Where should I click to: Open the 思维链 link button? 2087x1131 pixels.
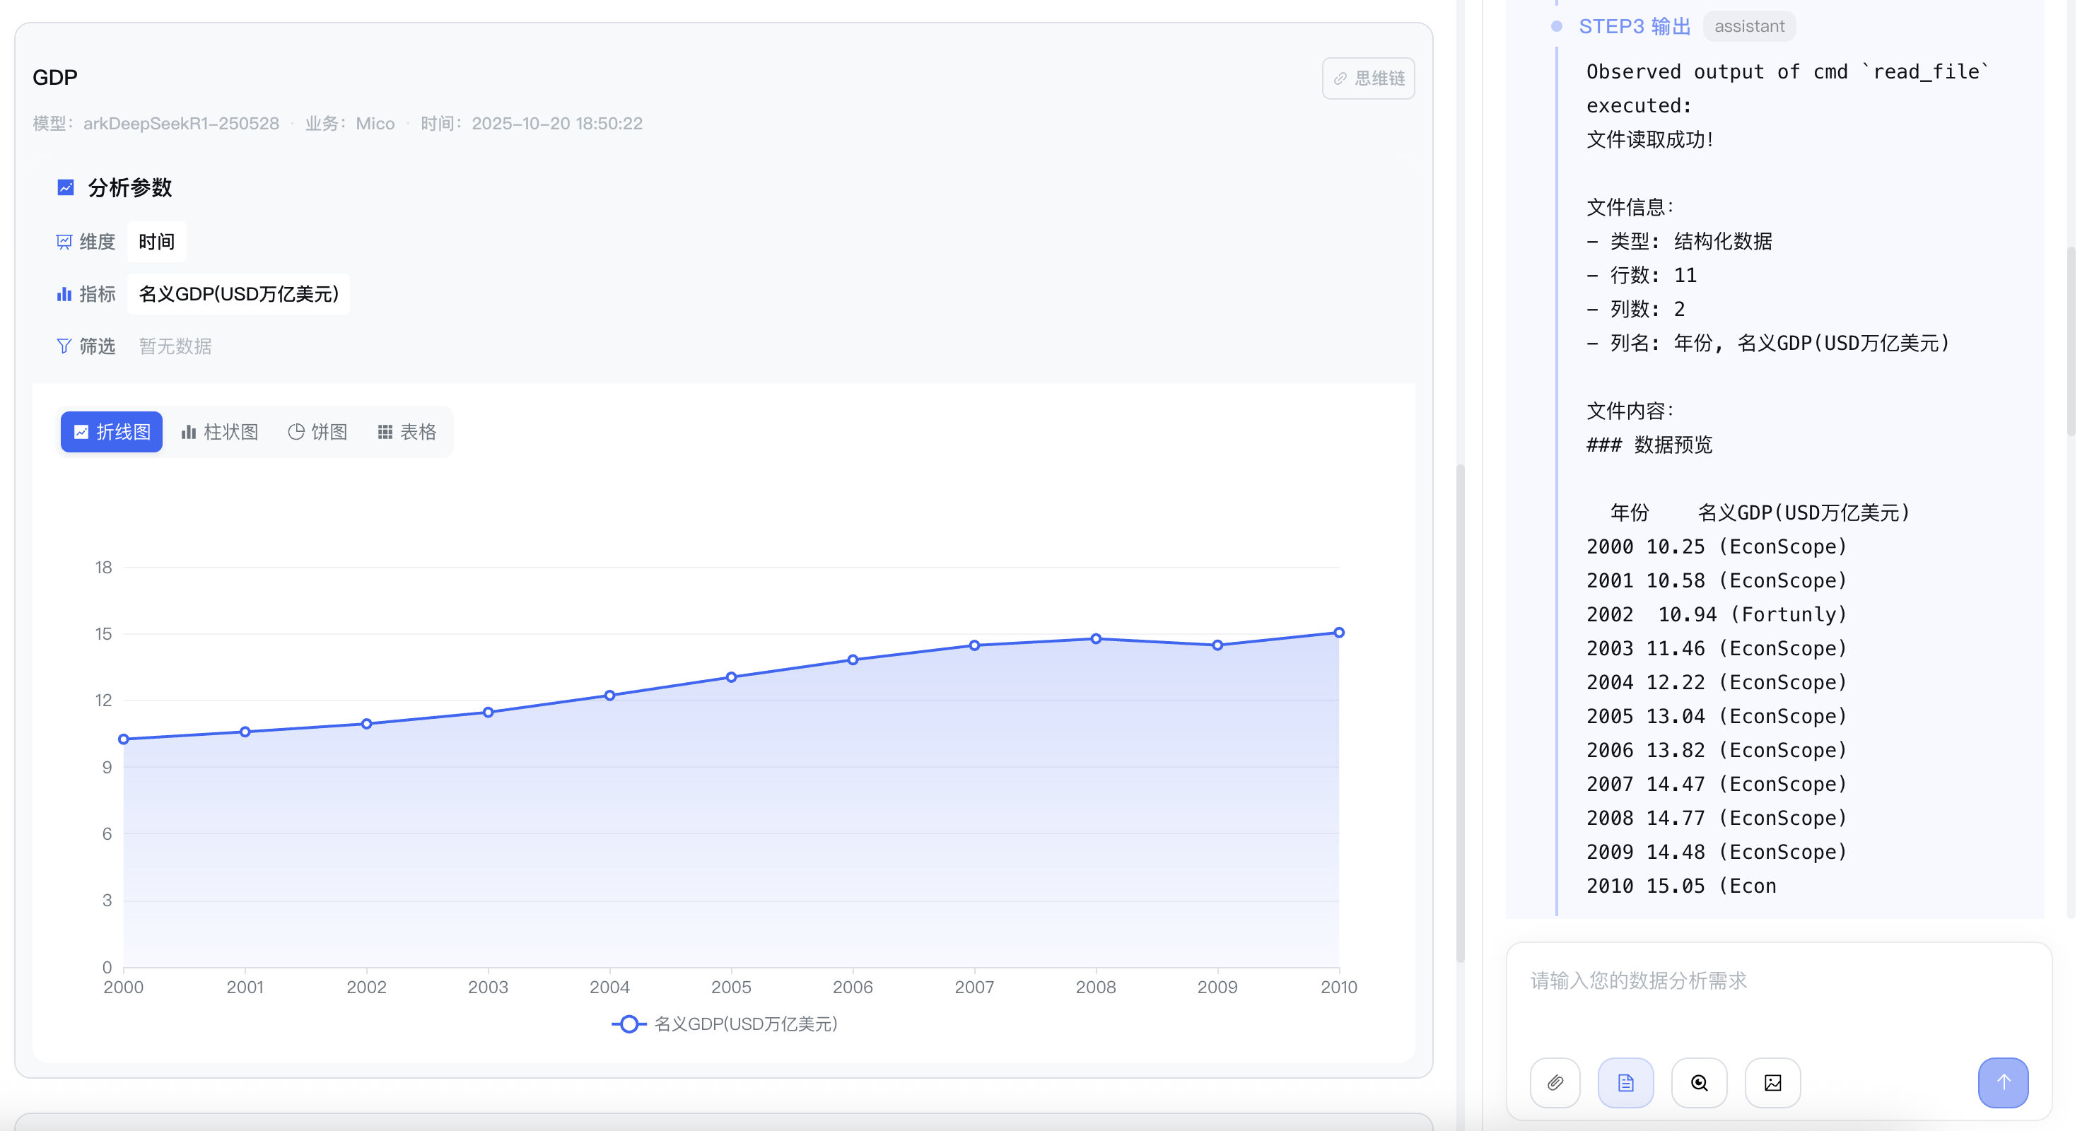(1369, 78)
